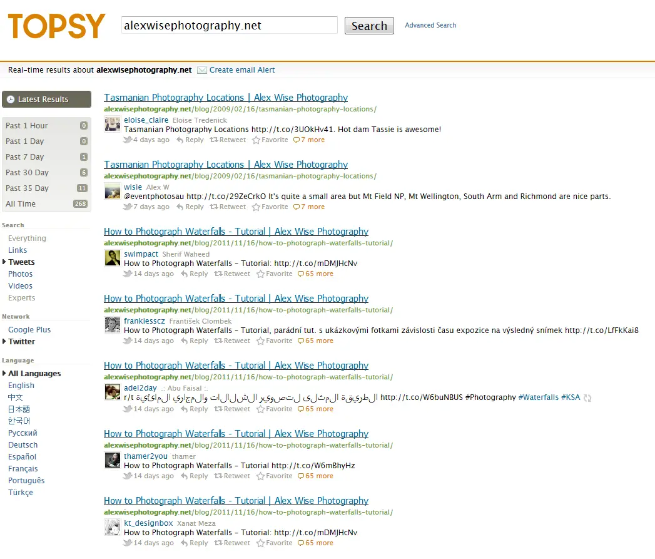Screen dimensions: 655x559
Task: Open first Tasmanian Photography Locations title
Action: pyautogui.click(x=226, y=98)
